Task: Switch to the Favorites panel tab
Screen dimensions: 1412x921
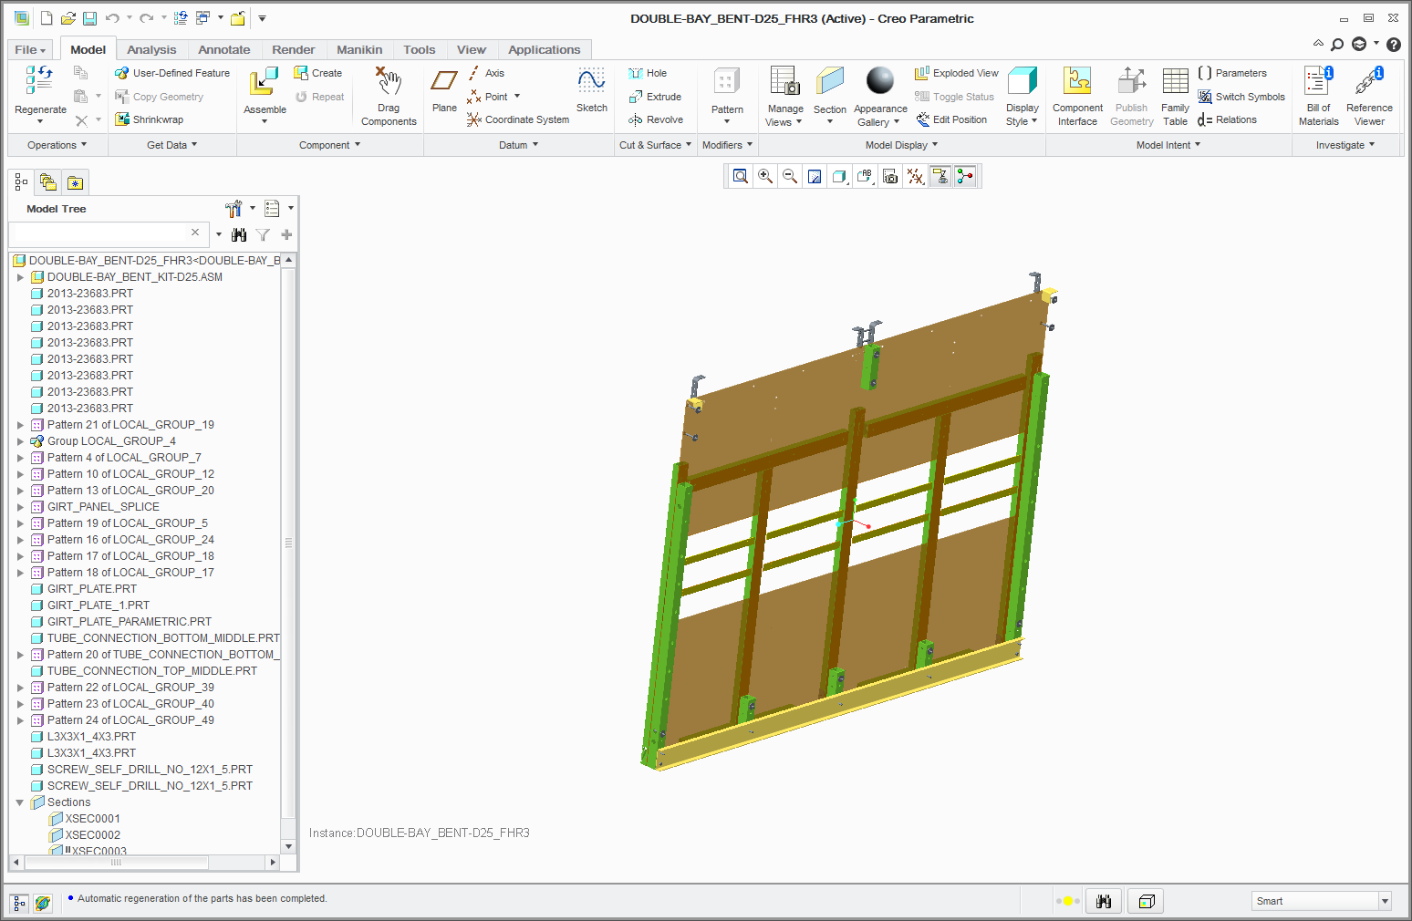Action: [76, 182]
